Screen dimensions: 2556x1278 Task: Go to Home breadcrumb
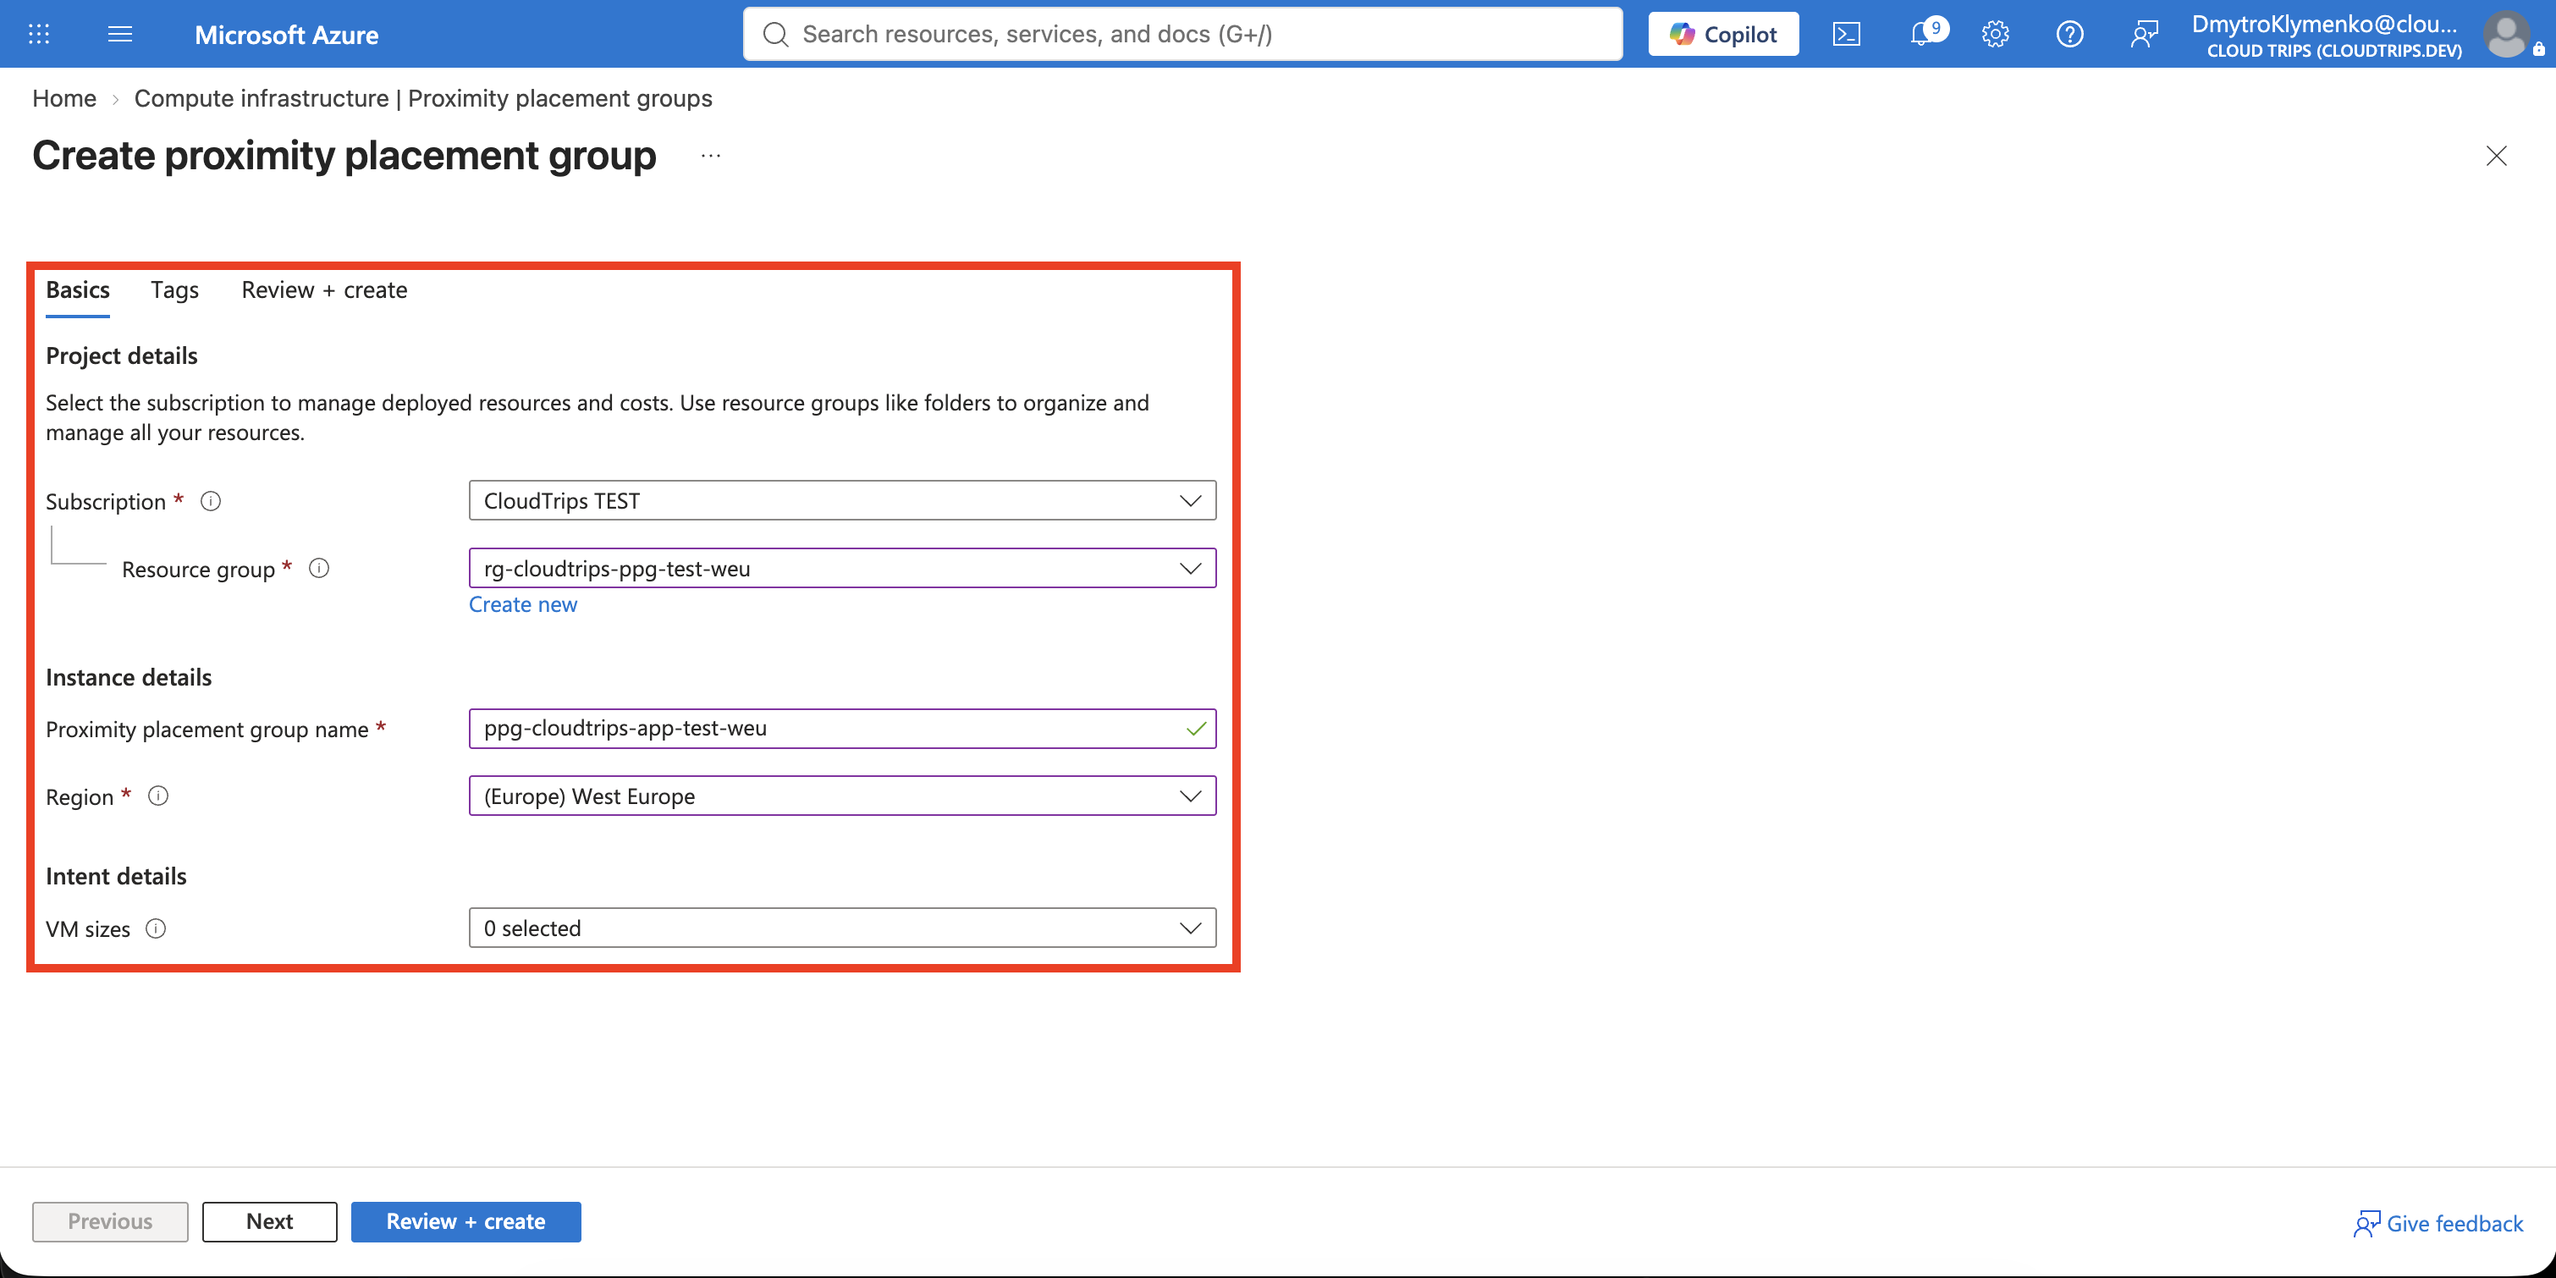point(63,98)
